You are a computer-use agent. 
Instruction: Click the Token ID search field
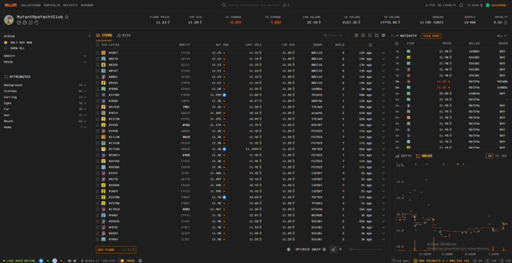(x=335, y=35)
